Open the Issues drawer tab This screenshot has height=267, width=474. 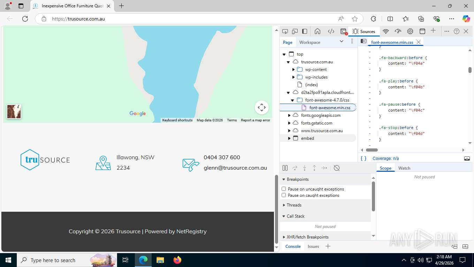pos(313,246)
